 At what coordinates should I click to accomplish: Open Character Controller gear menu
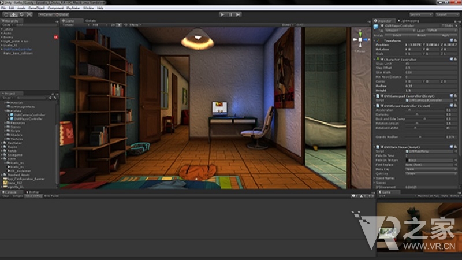tap(455, 60)
